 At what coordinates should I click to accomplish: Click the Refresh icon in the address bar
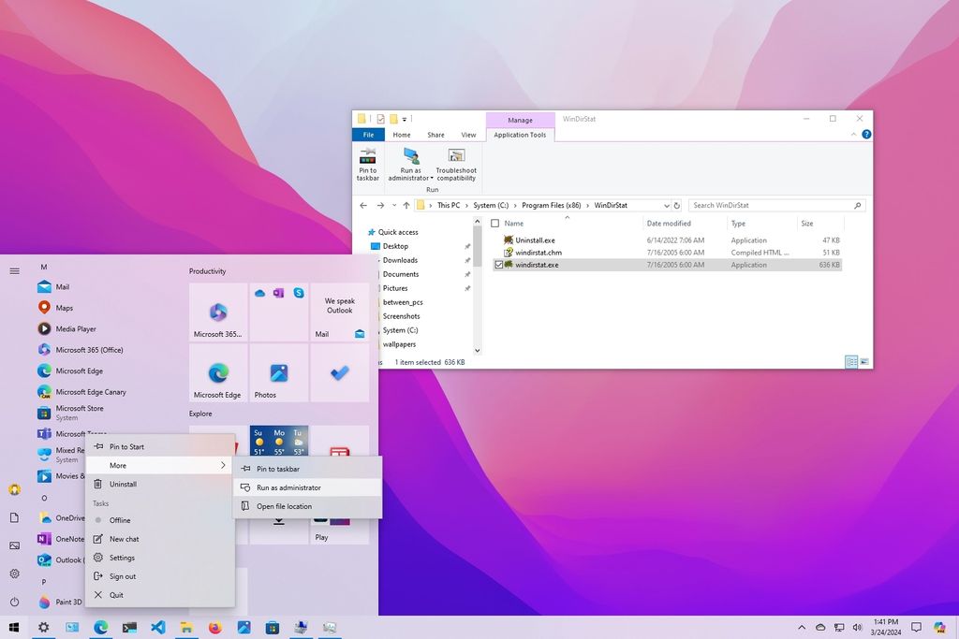[x=677, y=205]
